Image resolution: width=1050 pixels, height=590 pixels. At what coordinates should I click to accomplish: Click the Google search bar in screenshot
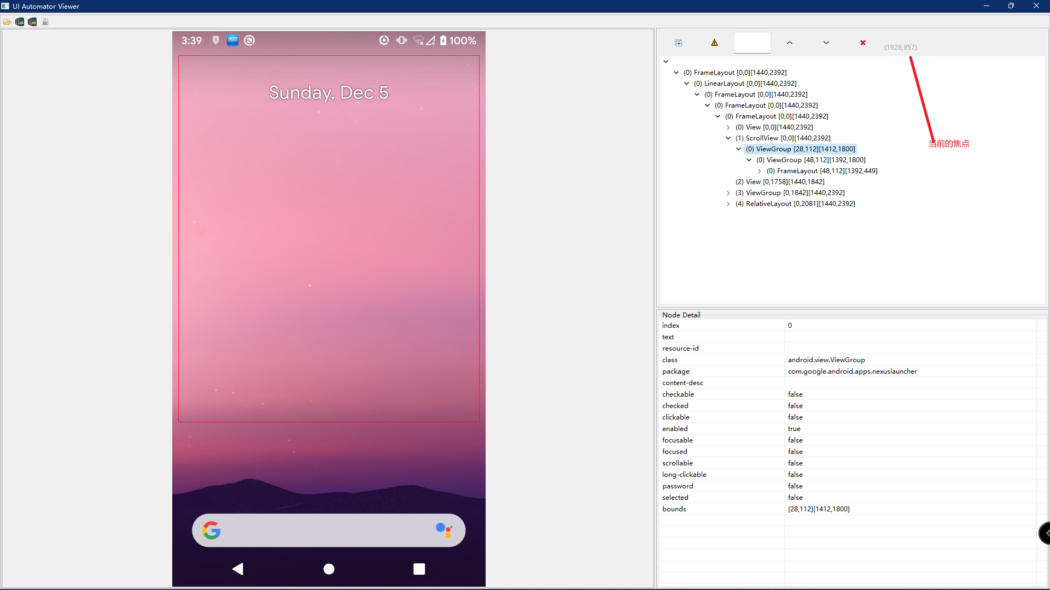[328, 530]
